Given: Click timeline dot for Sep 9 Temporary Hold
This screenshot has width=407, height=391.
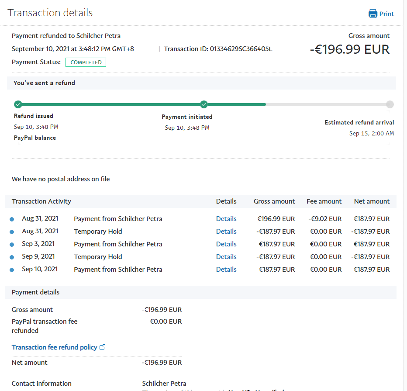Looking at the screenshot, I should point(12,257).
